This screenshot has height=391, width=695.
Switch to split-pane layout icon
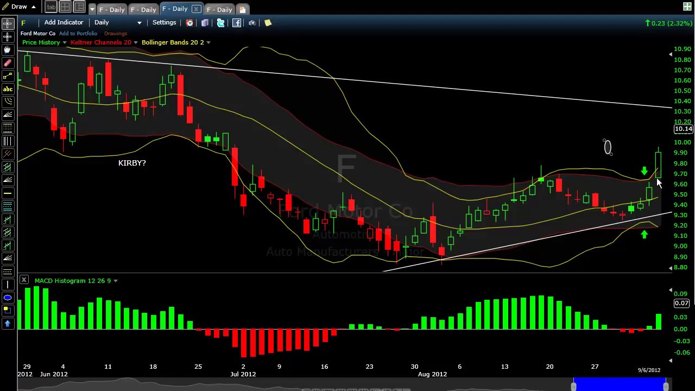79,7
